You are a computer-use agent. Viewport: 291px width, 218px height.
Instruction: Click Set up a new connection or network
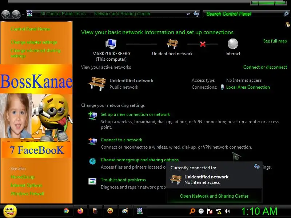(135, 114)
